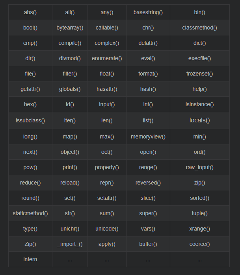Select the _import_() function cell
Screen dimensions: 240x275
(70, 244)
